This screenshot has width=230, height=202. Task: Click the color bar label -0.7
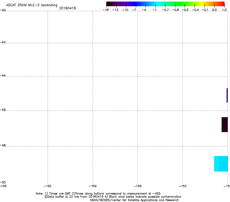pos(165,10)
